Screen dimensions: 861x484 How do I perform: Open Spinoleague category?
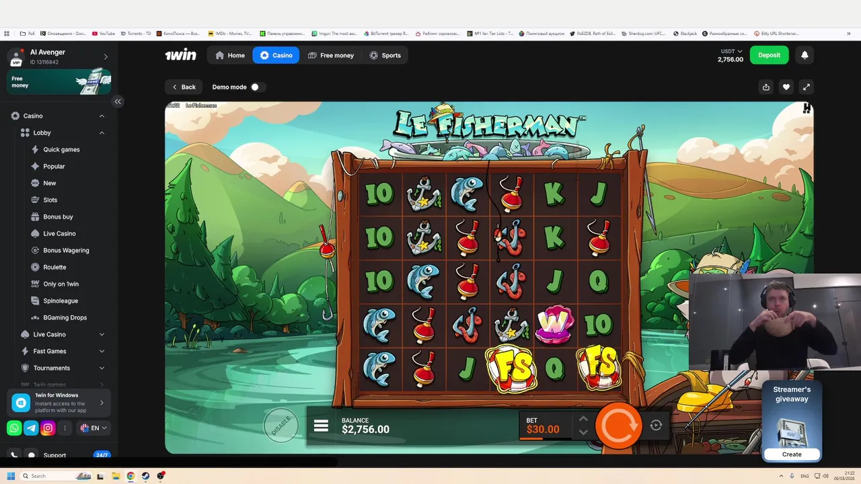click(x=61, y=300)
